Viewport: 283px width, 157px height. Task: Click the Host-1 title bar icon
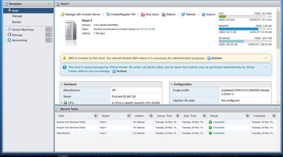tap(58, 4)
